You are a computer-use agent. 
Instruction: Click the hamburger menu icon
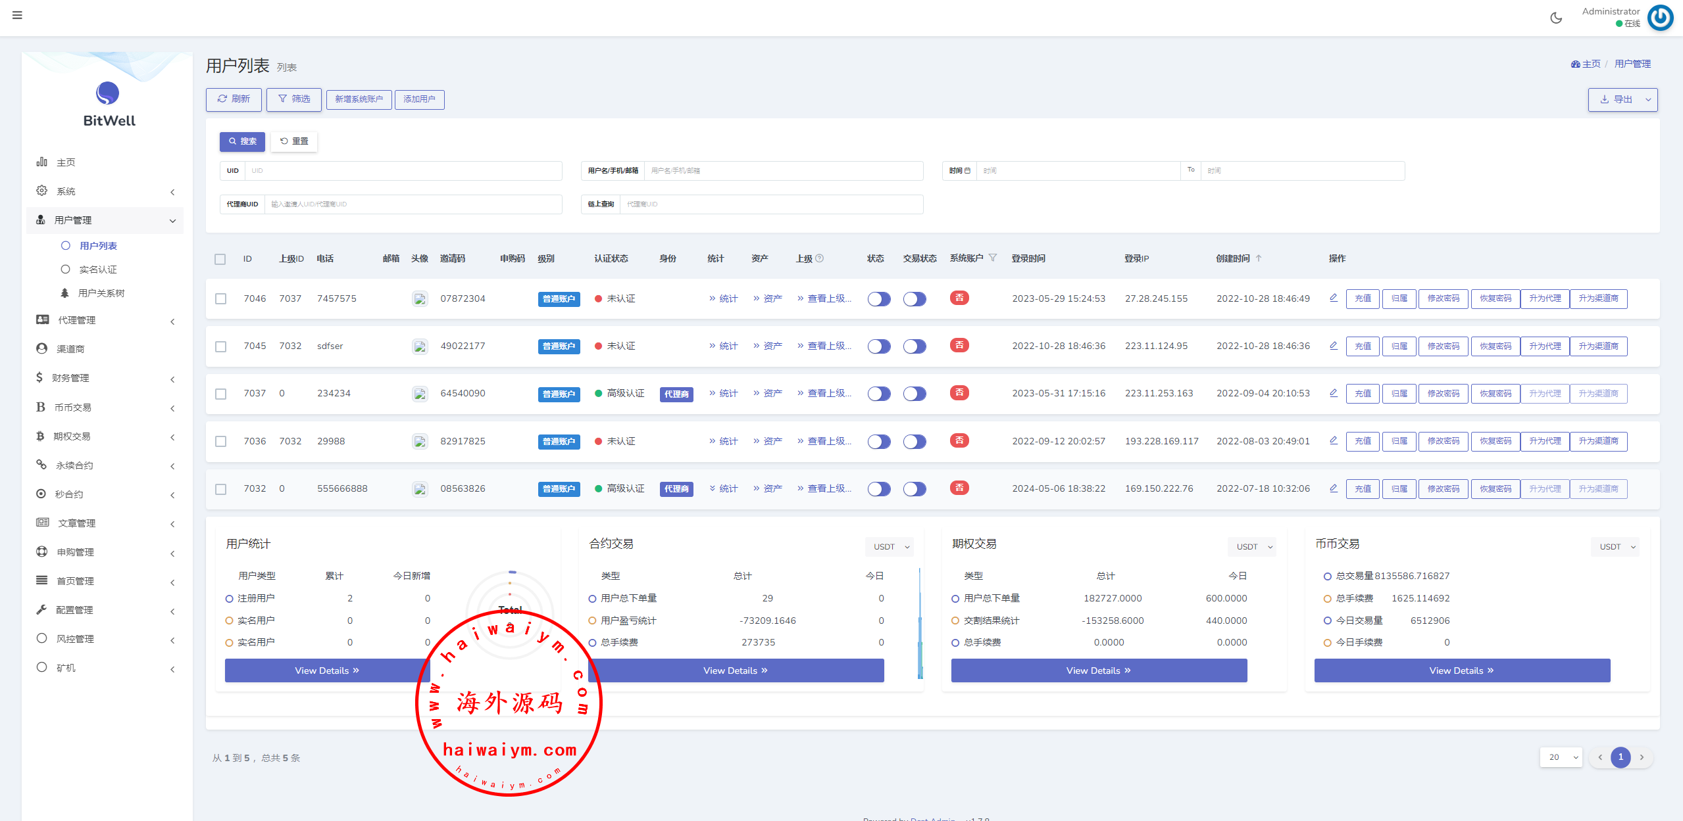(17, 15)
